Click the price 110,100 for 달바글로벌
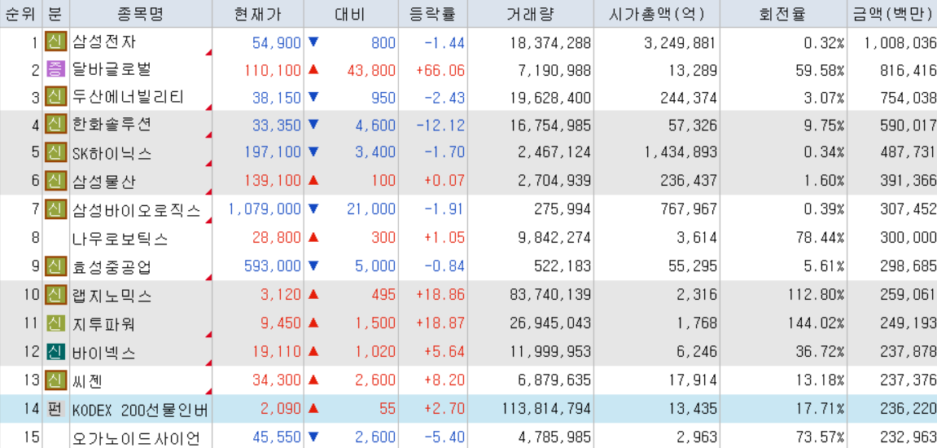Image resolution: width=937 pixels, height=448 pixels. (273, 70)
